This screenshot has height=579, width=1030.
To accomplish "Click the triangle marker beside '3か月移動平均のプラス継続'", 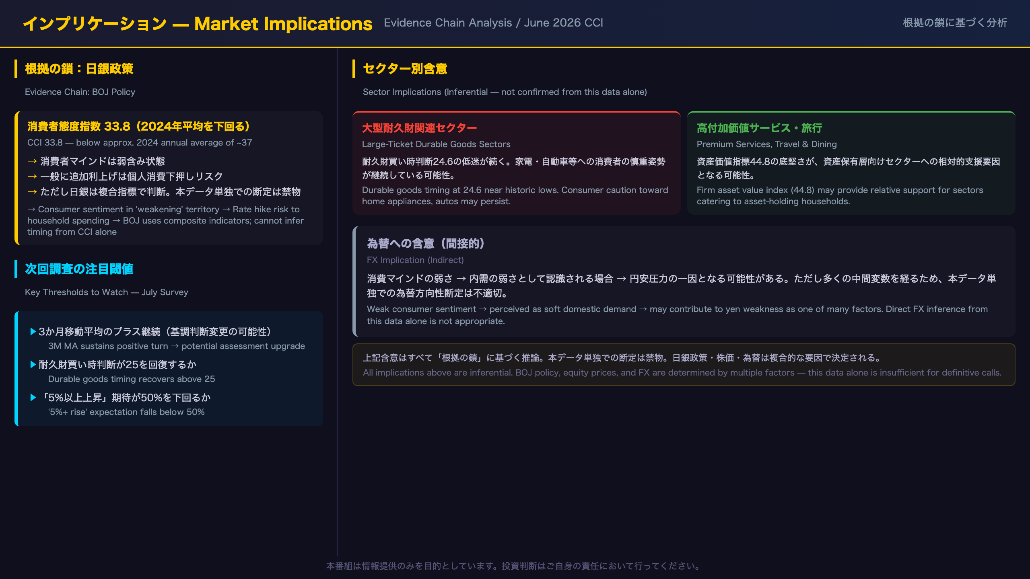I will pyautogui.click(x=33, y=332).
